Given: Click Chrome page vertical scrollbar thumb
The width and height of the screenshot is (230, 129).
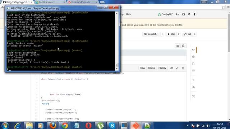Looking at the screenshot, I should (229, 33).
